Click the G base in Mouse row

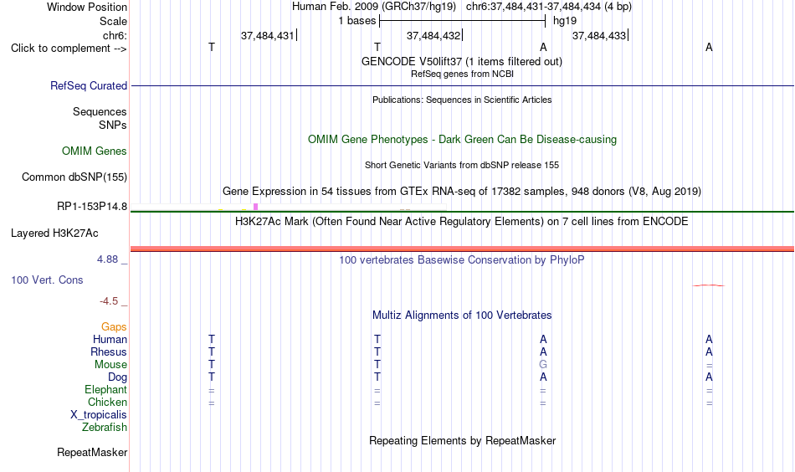click(x=543, y=365)
